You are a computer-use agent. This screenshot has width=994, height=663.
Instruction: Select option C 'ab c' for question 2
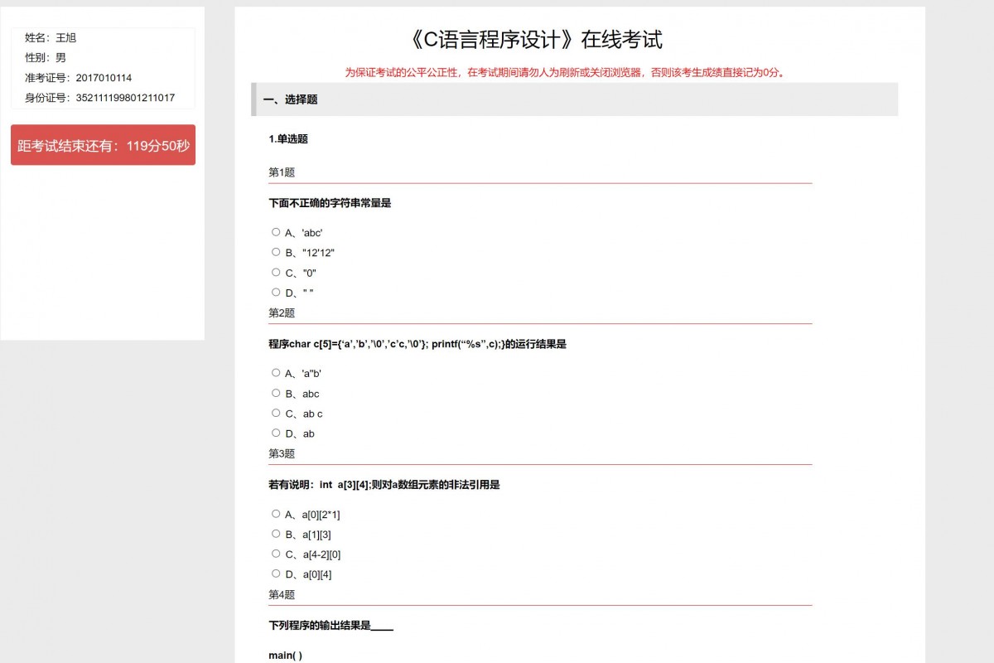point(276,413)
